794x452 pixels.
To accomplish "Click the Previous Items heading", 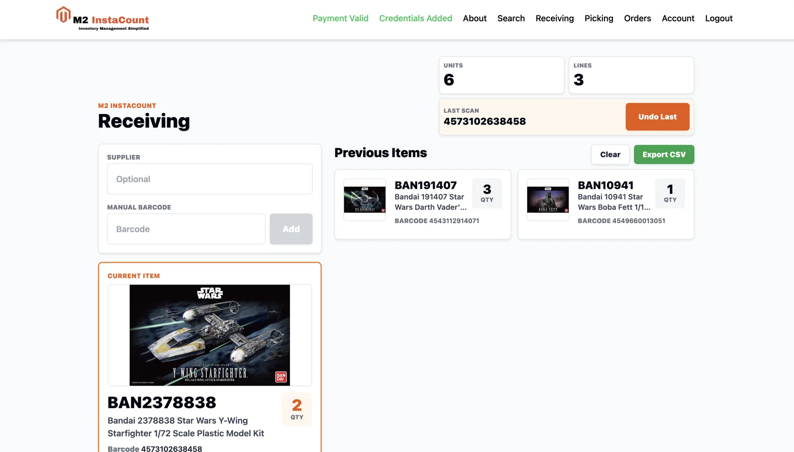I will 381,153.
